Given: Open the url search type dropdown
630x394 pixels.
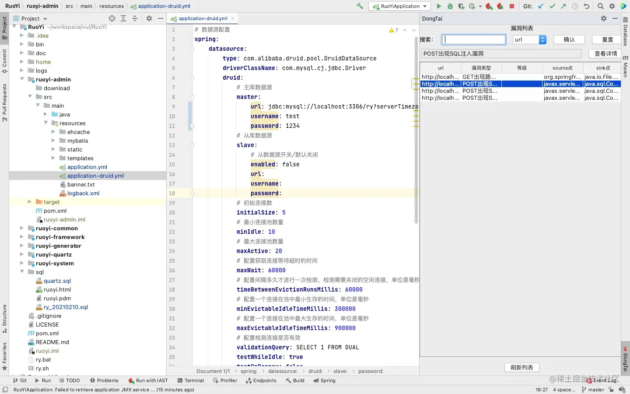Looking at the screenshot, I should 529,39.
